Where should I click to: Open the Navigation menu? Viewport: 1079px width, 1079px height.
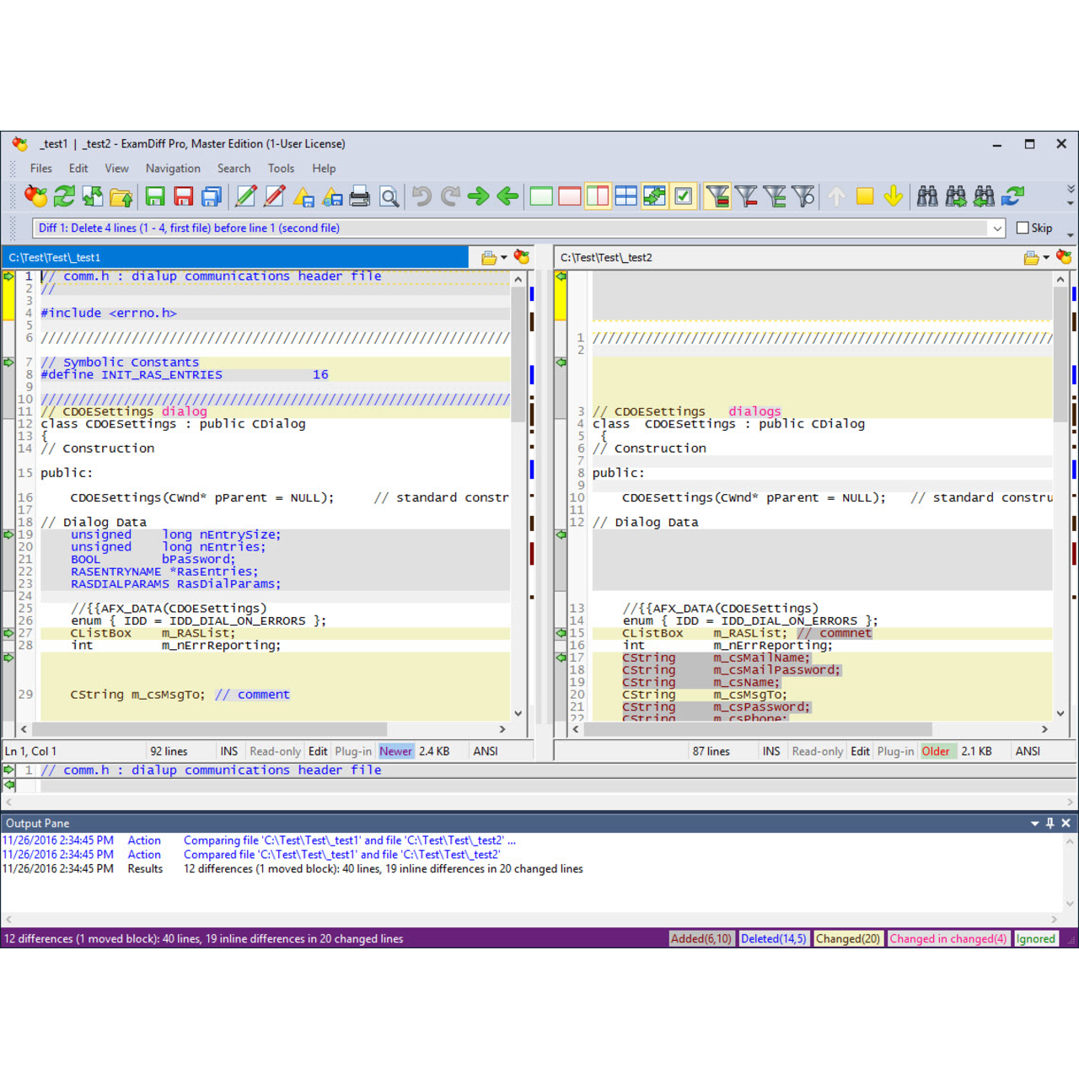pyautogui.click(x=173, y=169)
